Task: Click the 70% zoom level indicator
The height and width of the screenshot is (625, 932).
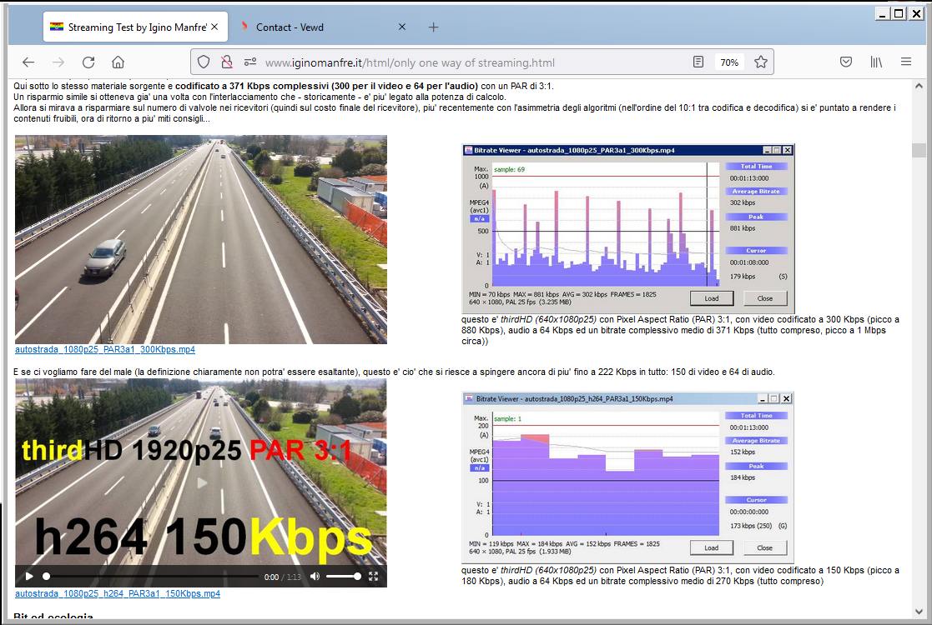Action: pos(729,62)
